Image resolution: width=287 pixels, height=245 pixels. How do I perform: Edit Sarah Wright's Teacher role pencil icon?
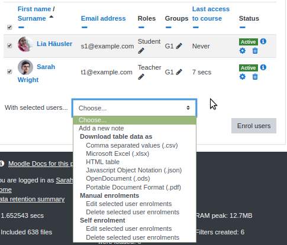point(141,77)
